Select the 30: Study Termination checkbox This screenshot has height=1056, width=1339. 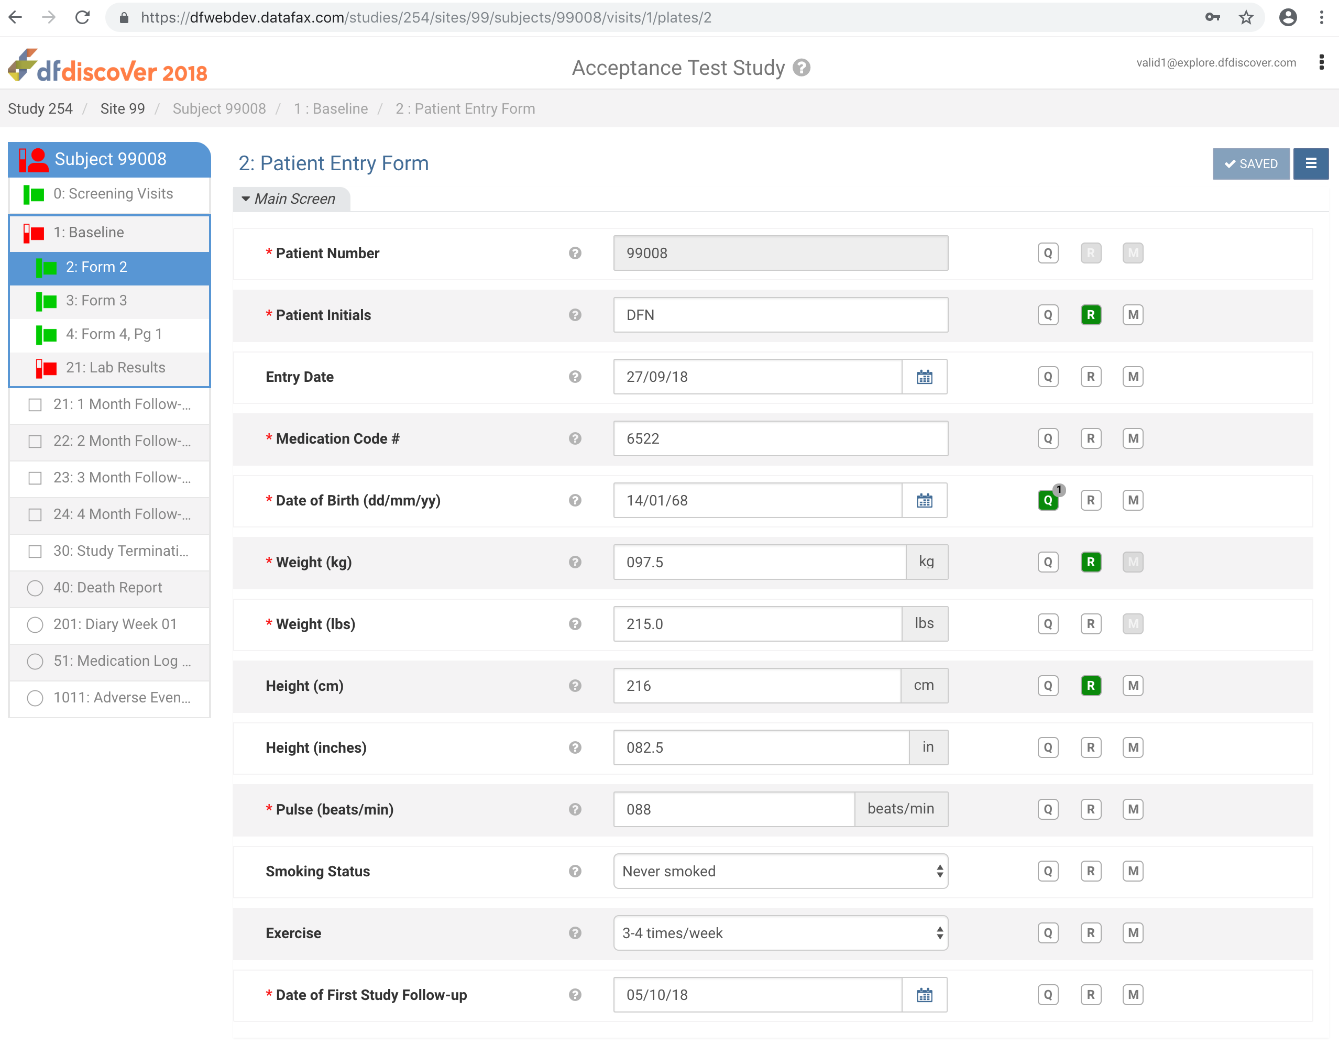(x=35, y=552)
